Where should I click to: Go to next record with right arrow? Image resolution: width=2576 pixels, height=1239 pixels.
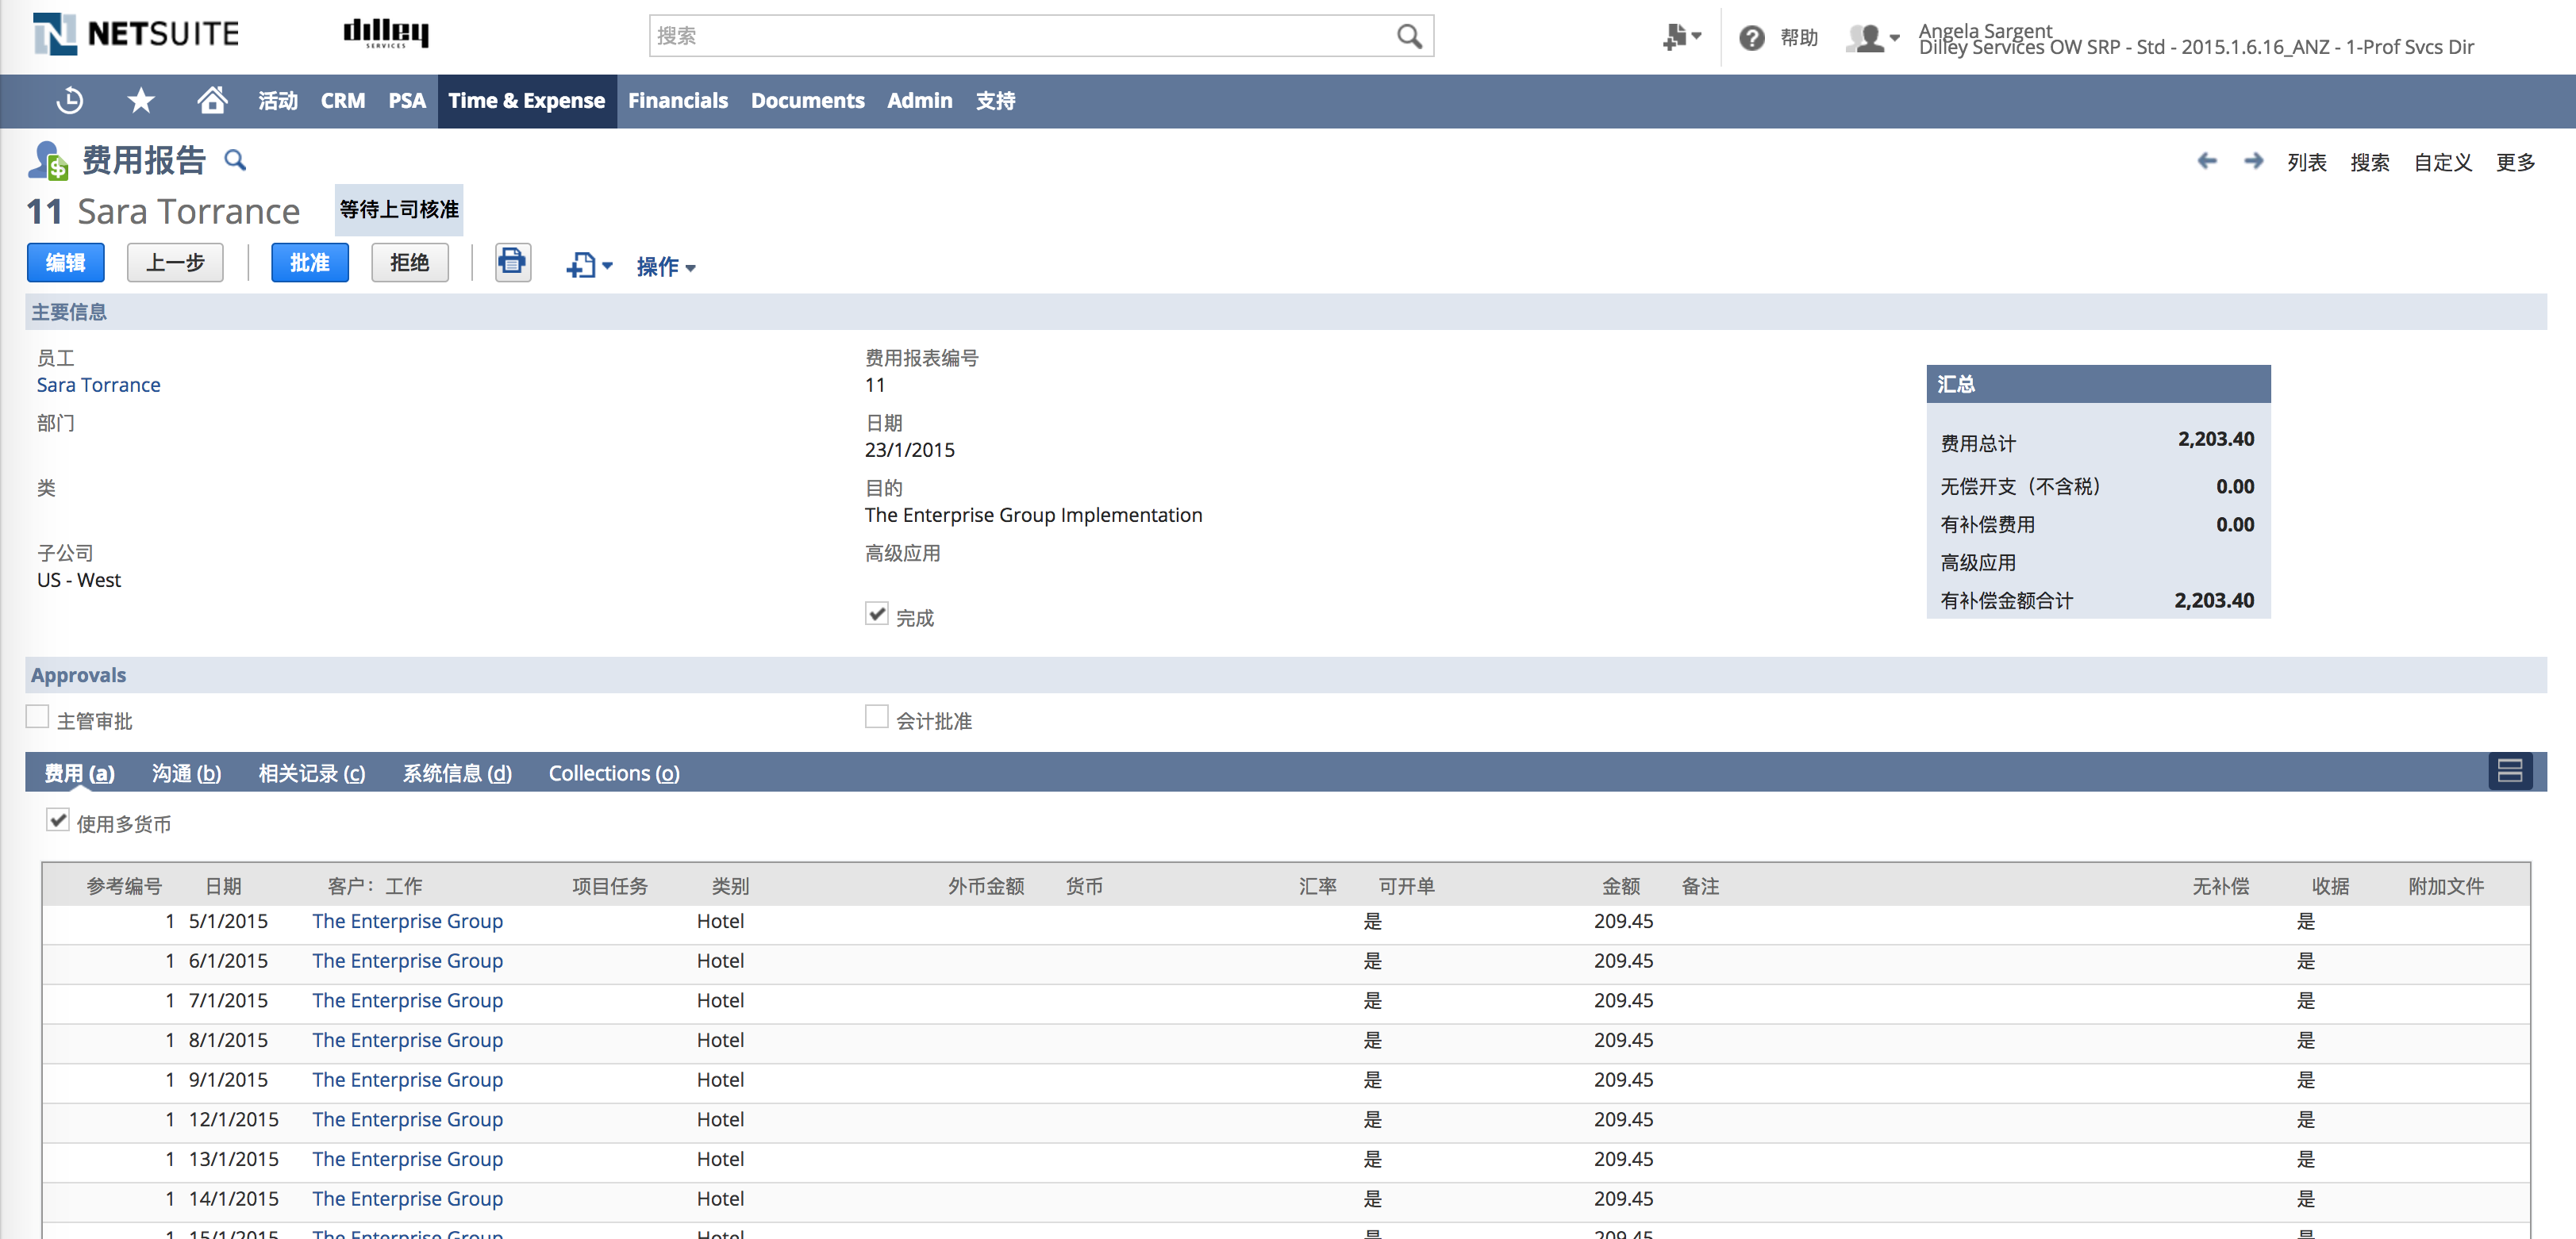(2253, 161)
